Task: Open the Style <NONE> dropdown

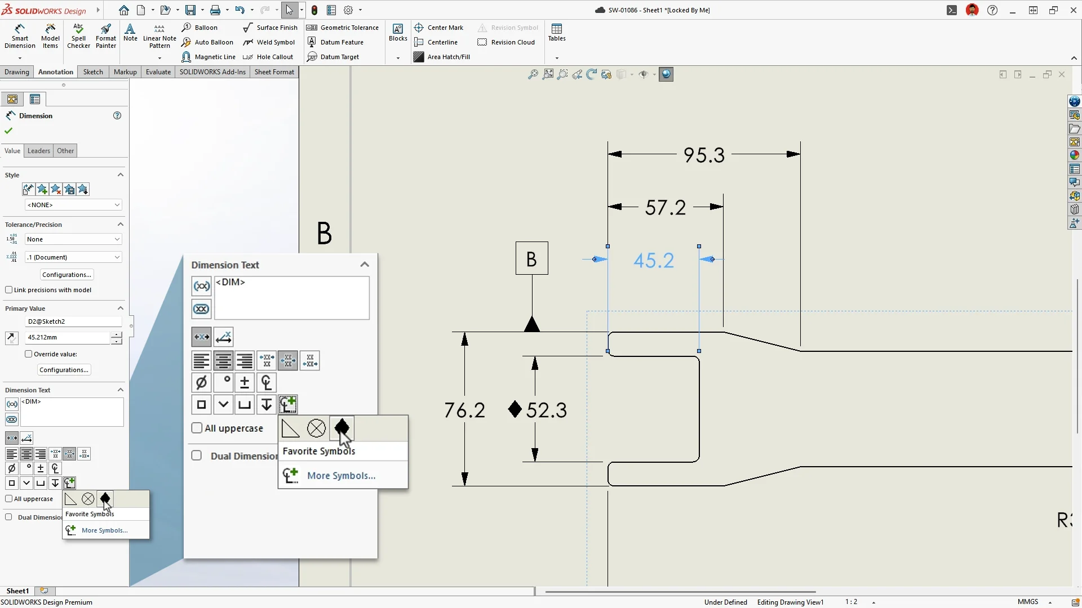Action: pyautogui.click(x=73, y=205)
